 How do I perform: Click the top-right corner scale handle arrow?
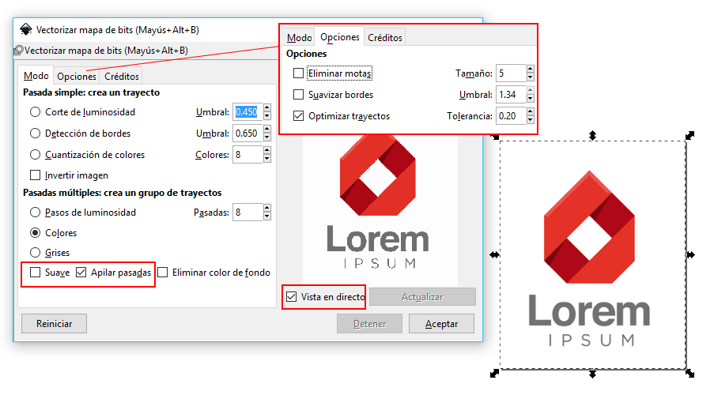[689, 136]
